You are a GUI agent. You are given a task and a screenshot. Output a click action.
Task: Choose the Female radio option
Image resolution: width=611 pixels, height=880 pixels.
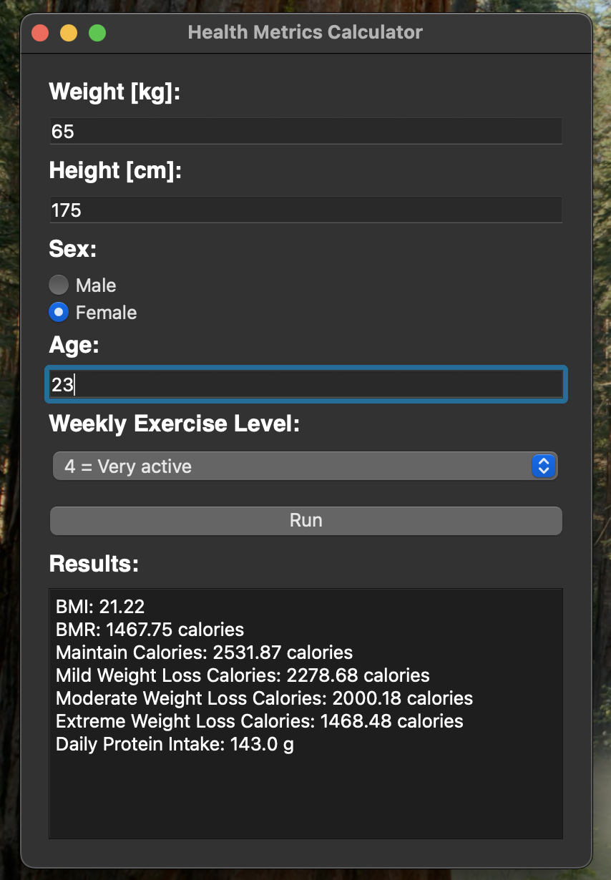[x=59, y=312]
